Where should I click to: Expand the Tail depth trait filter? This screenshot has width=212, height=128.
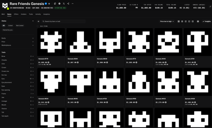tap(17, 116)
